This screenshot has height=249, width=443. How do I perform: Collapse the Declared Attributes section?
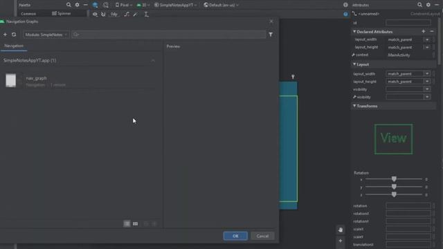[354, 32]
